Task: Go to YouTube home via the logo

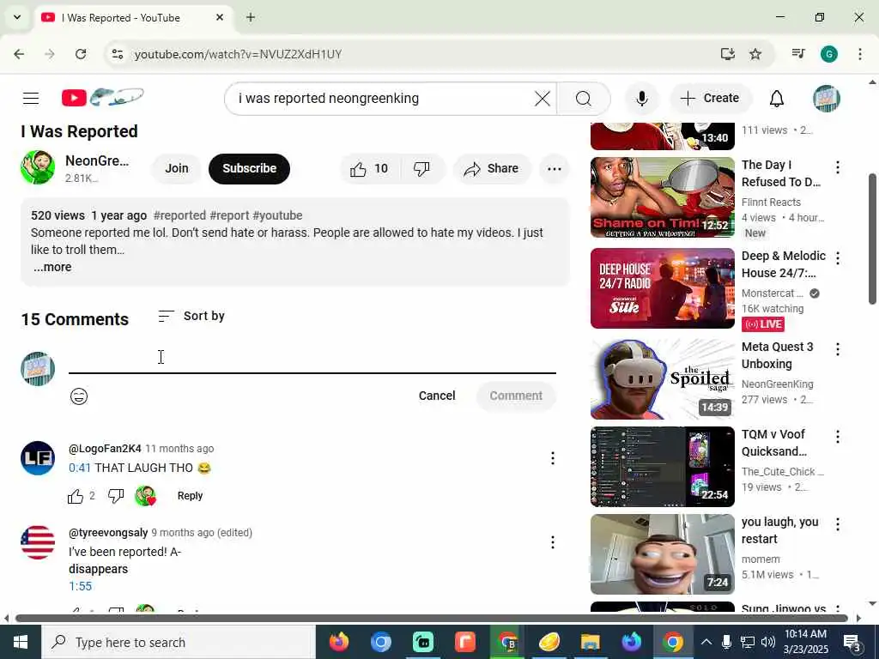Action: (103, 98)
